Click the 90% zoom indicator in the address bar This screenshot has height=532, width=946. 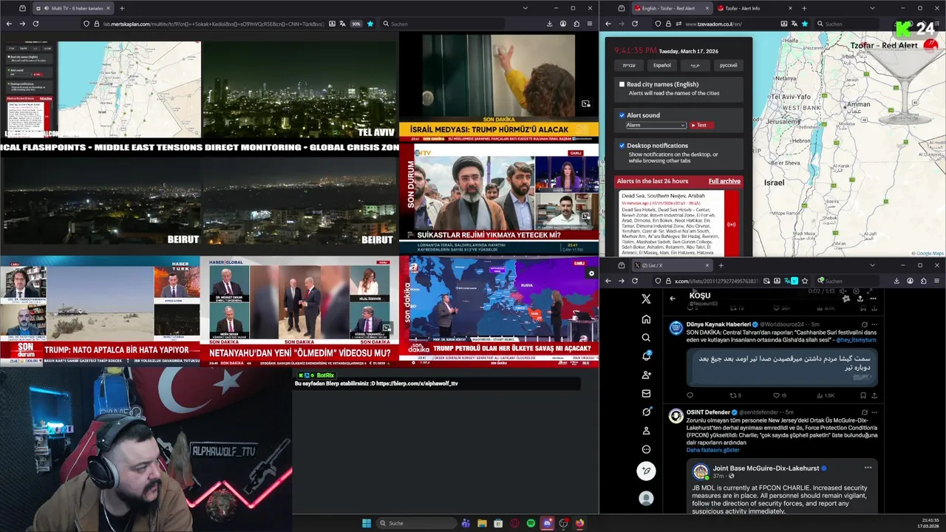[356, 24]
